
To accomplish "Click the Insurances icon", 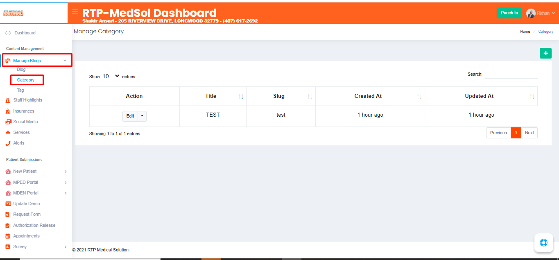I will [8, 111].
